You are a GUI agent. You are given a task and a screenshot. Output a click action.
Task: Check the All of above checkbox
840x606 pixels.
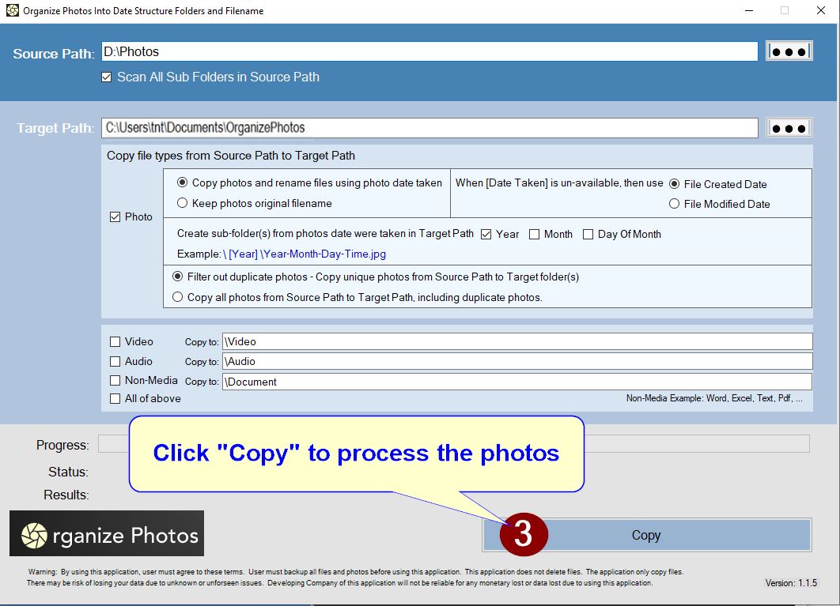115,399
